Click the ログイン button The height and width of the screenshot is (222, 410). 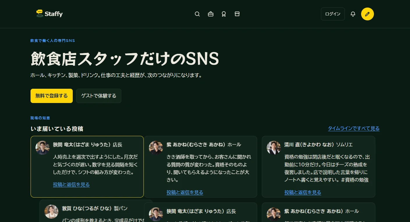333,14
